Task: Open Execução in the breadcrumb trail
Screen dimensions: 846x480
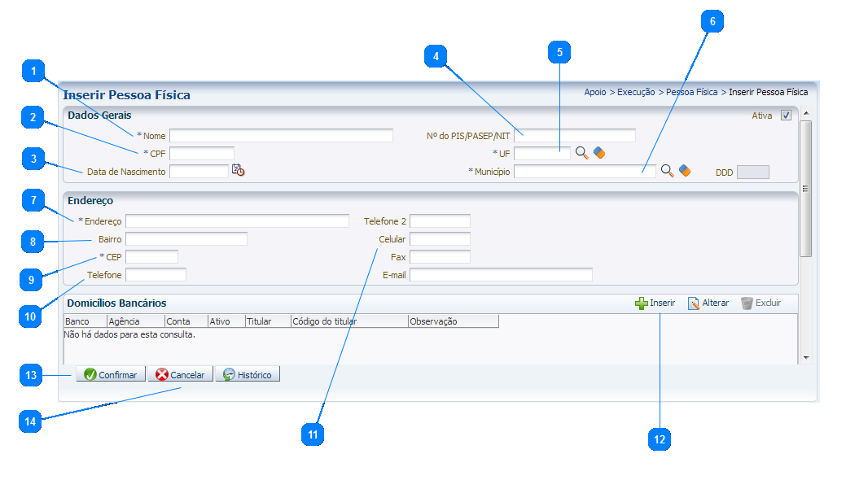Action: (x=636, y=92)
